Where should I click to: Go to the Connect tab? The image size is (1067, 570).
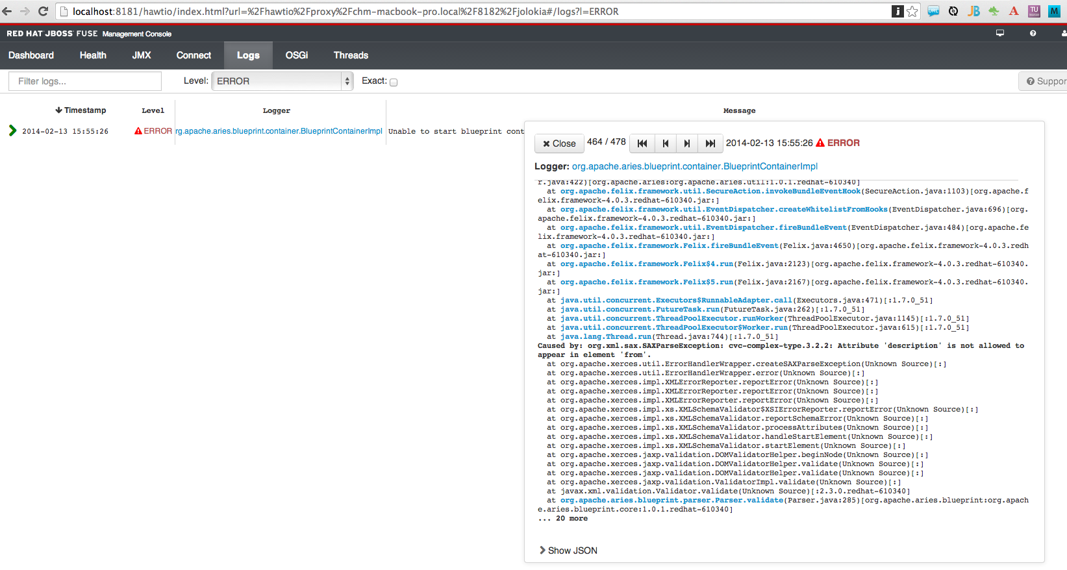click(194, 55)
